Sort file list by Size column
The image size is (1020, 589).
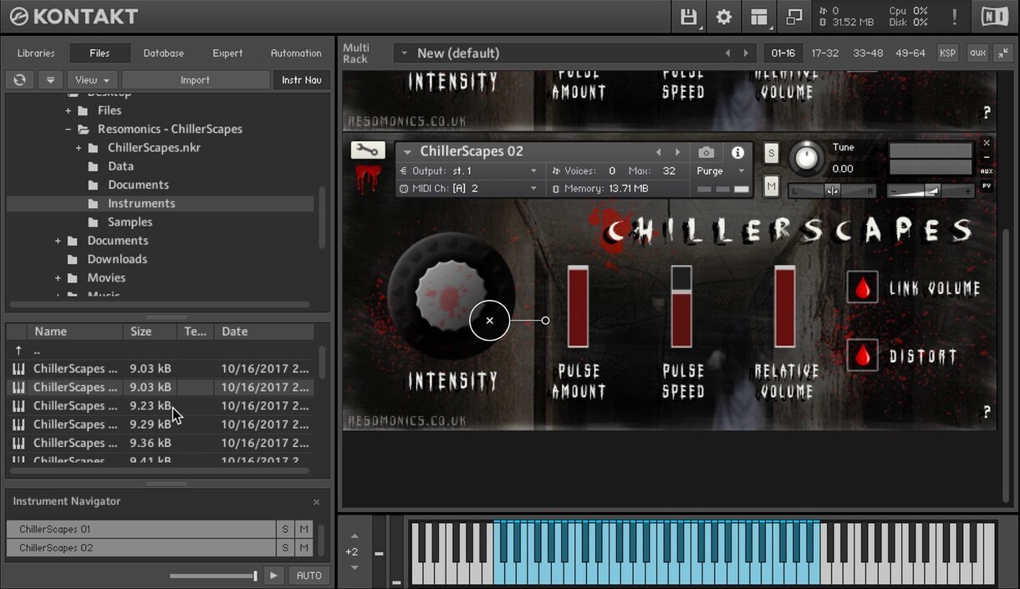[150, 332]
